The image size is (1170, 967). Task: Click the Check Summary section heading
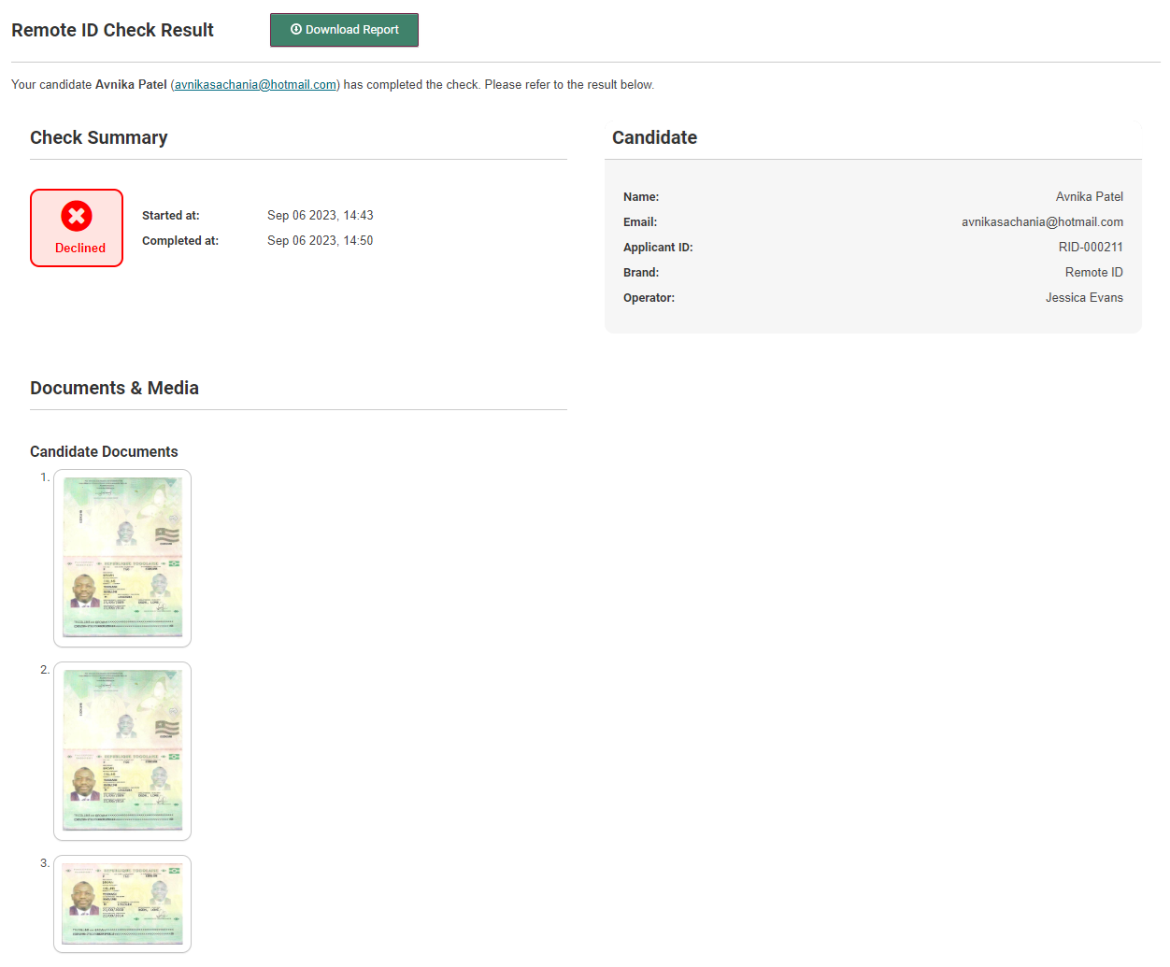coord(98,138)
